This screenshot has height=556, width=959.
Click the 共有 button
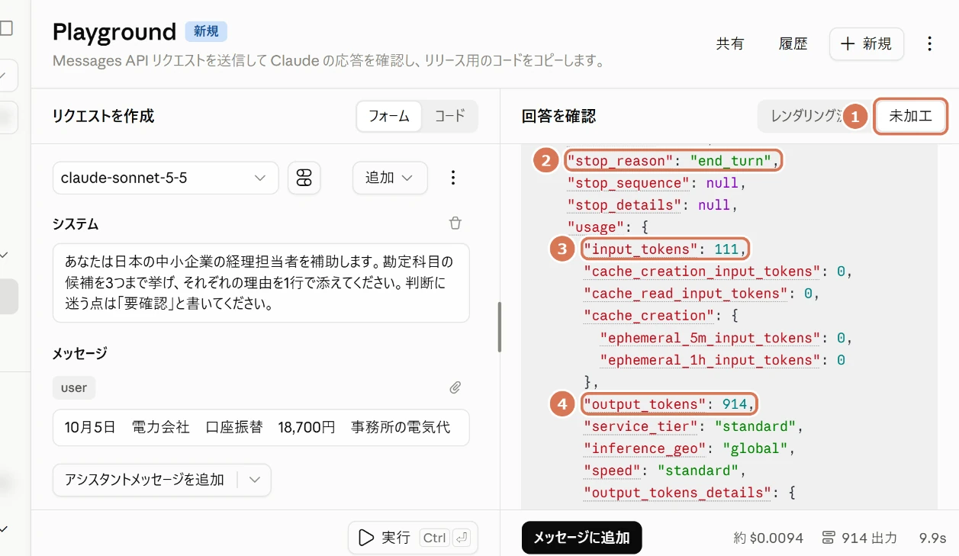pos(730,43)
